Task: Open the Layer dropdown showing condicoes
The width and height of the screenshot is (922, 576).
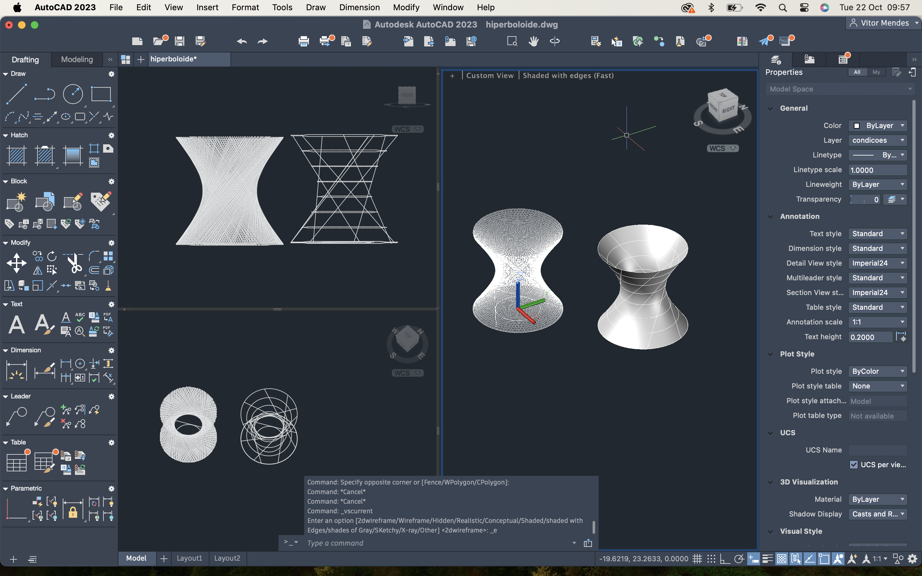Action: pos(878,140)
